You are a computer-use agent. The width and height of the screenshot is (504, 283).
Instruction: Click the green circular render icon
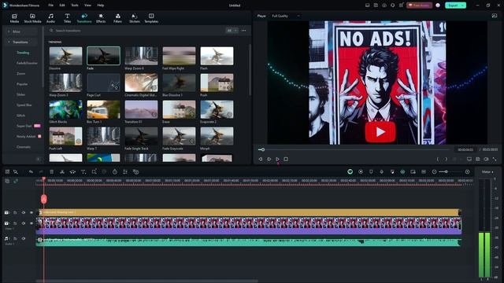pyautogui.click(x=350, y=172)
